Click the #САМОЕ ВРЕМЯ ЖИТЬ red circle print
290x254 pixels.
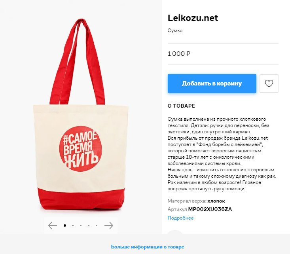click(x=80, y=149)
